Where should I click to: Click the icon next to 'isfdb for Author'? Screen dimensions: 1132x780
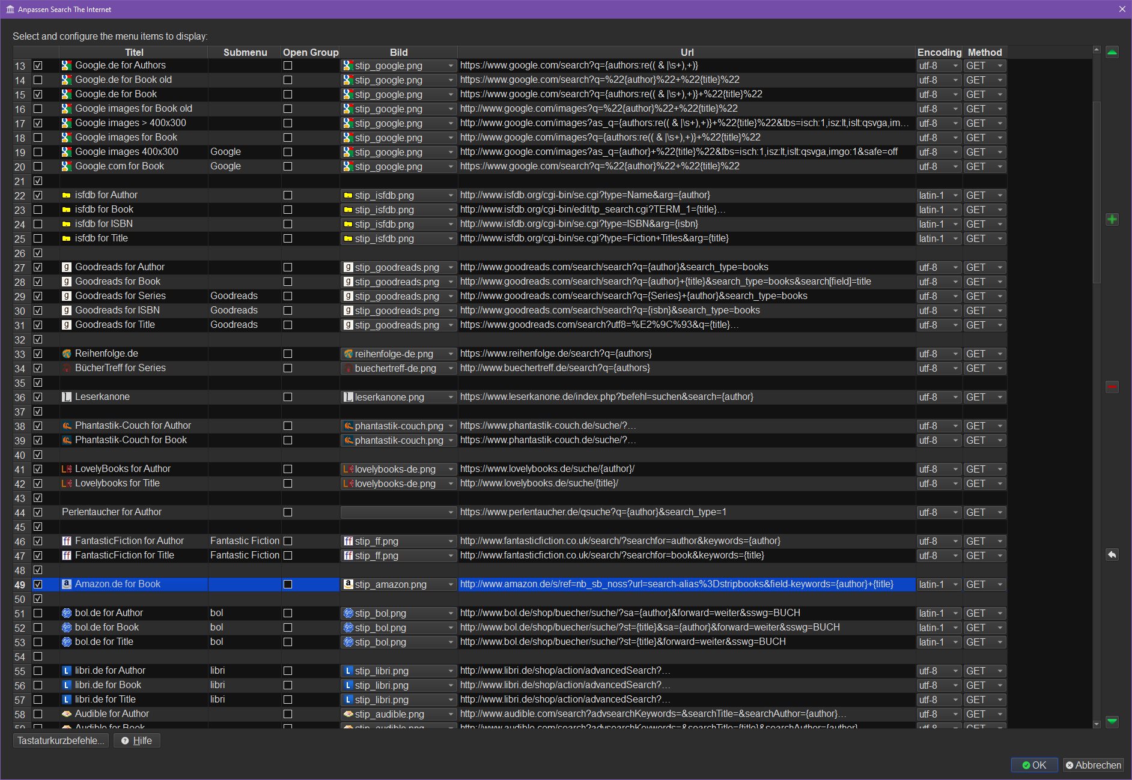(67, 195)
